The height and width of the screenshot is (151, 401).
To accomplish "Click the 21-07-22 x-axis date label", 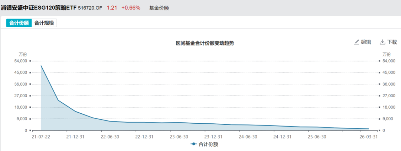I will coord(41,137).
